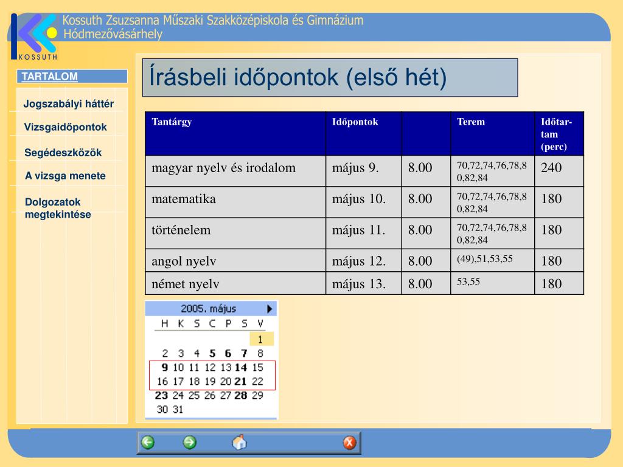This screenshot has width=623, height=467.
Task: Click the '2005. május' calendar header
Action: click(x=208, y=308)
